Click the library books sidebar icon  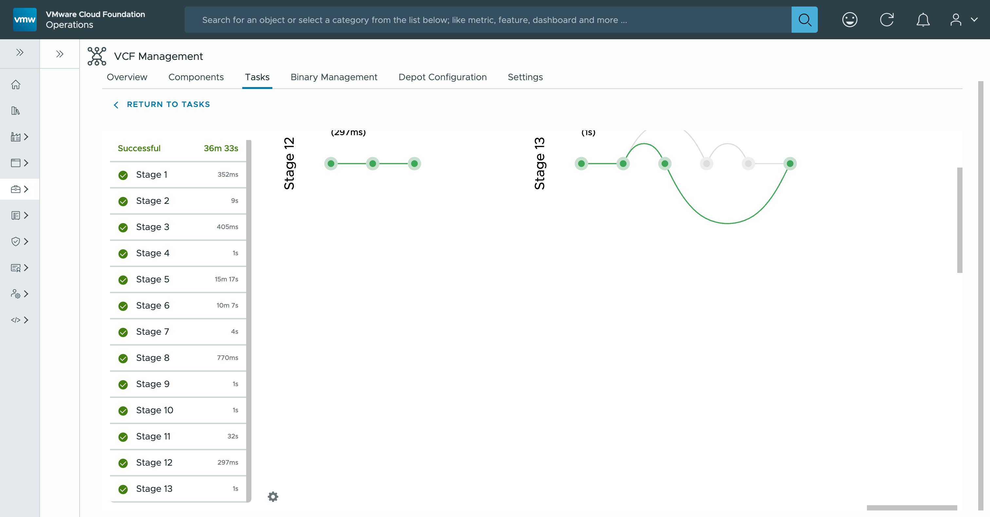coord(16,111)
